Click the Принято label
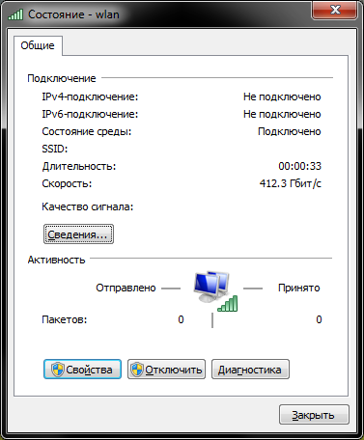Viewport: 364px width, 440px height. coord(299,288)
